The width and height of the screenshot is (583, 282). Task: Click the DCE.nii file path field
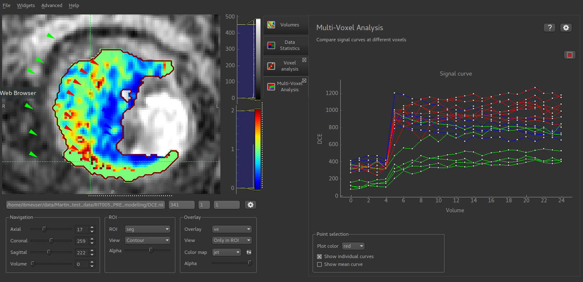coord(86,205)
